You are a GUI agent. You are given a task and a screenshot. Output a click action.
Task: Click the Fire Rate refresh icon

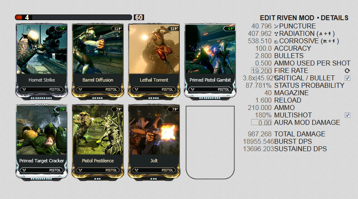(x=347, y=71)
